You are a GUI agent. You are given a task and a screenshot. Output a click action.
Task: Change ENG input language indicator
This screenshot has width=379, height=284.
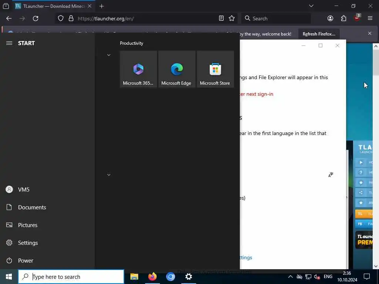[x=328, y=277]
